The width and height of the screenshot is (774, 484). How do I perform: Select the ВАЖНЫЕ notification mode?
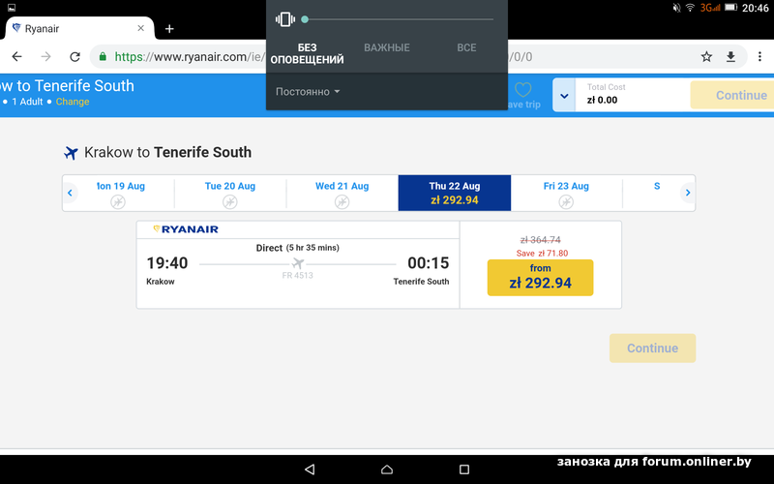coord(386,47)
